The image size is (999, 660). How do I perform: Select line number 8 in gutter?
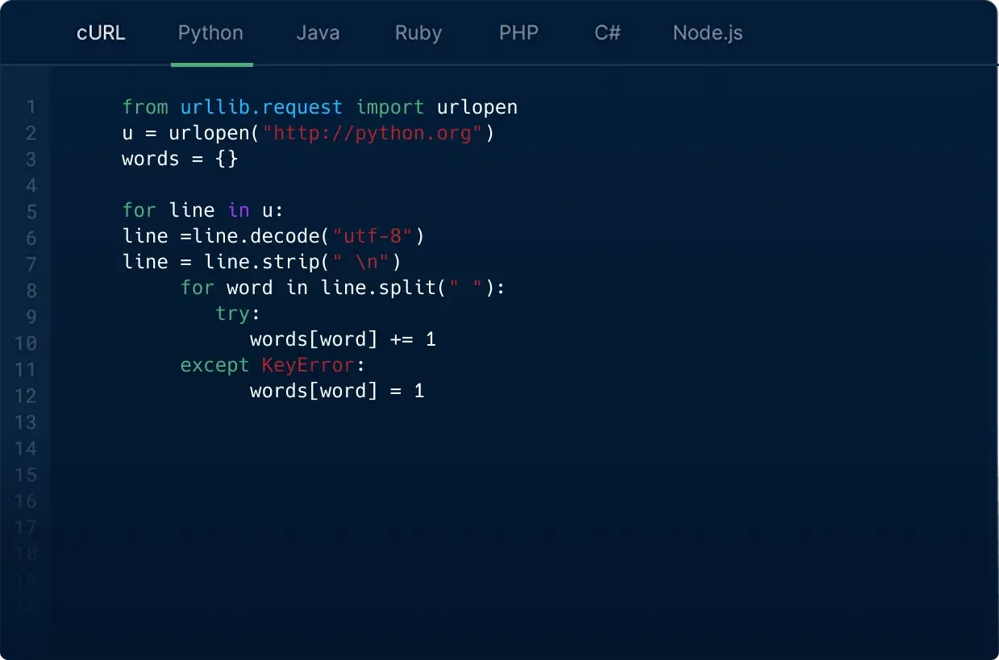pyautogui.click(x=31, y=290)
